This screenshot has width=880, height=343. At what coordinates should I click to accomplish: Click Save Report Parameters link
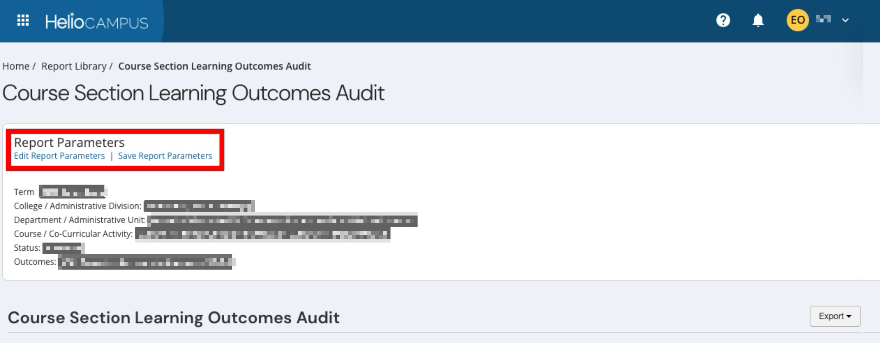click(x=165, y=156)
